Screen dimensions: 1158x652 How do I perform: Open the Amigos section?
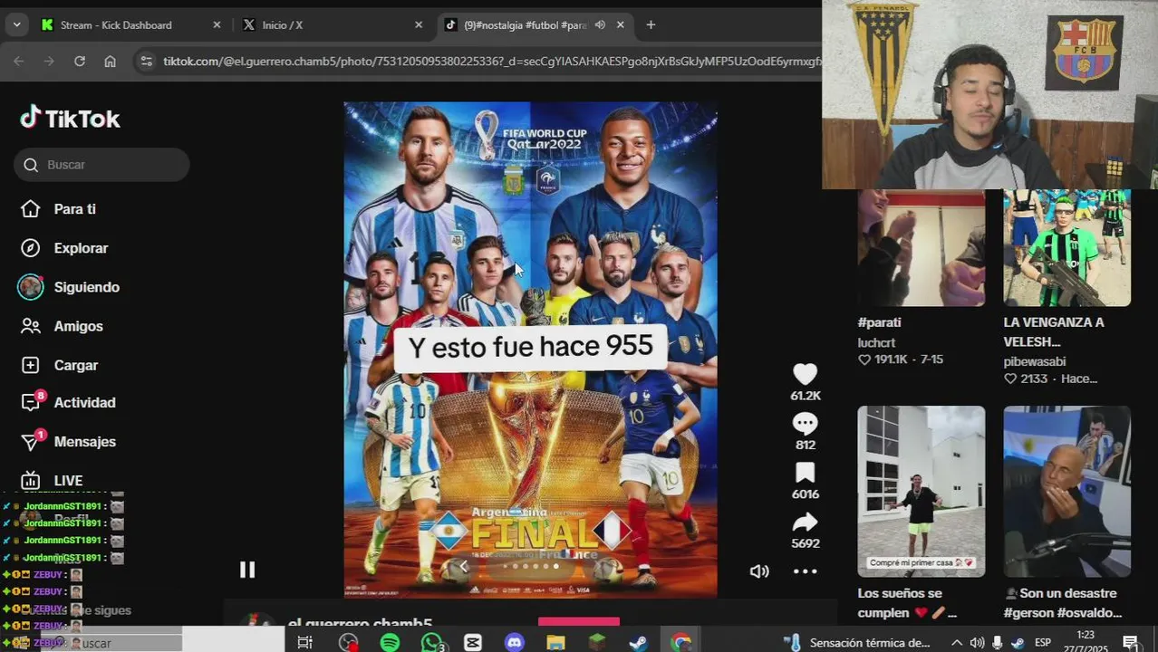[x=78, y=326]
